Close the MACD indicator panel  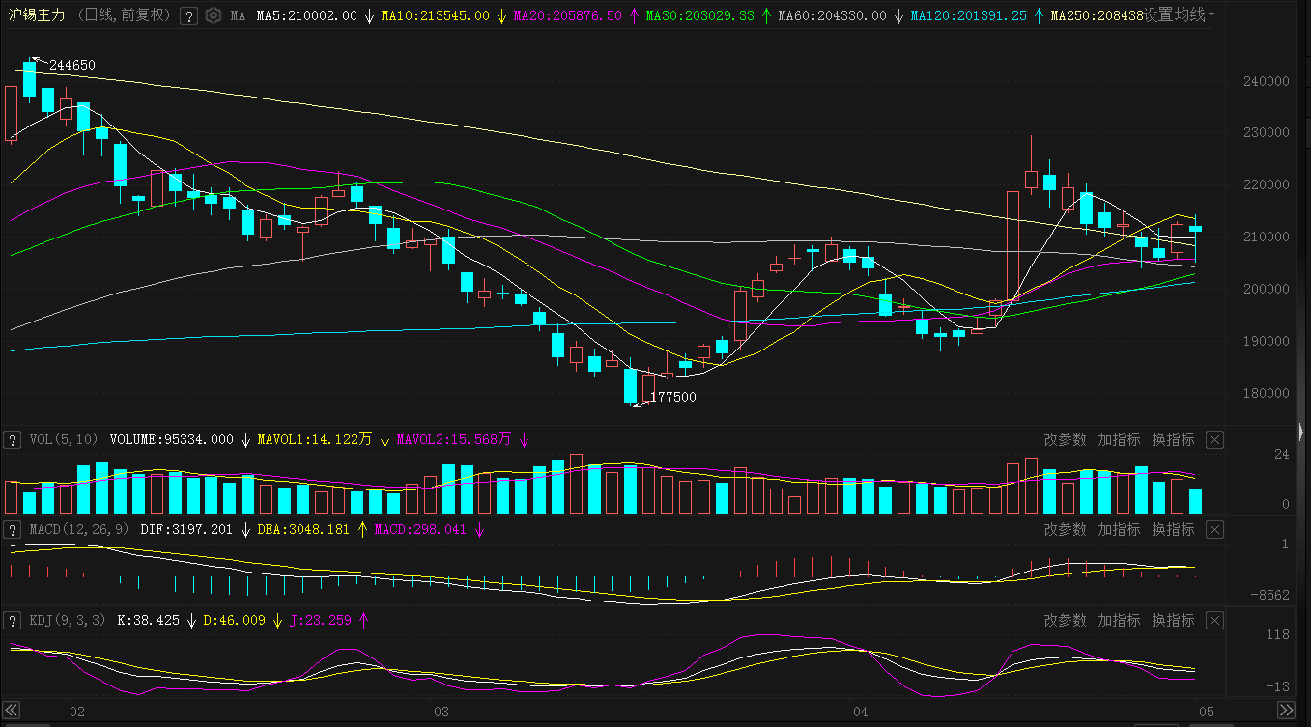(x=1214, y=530)
